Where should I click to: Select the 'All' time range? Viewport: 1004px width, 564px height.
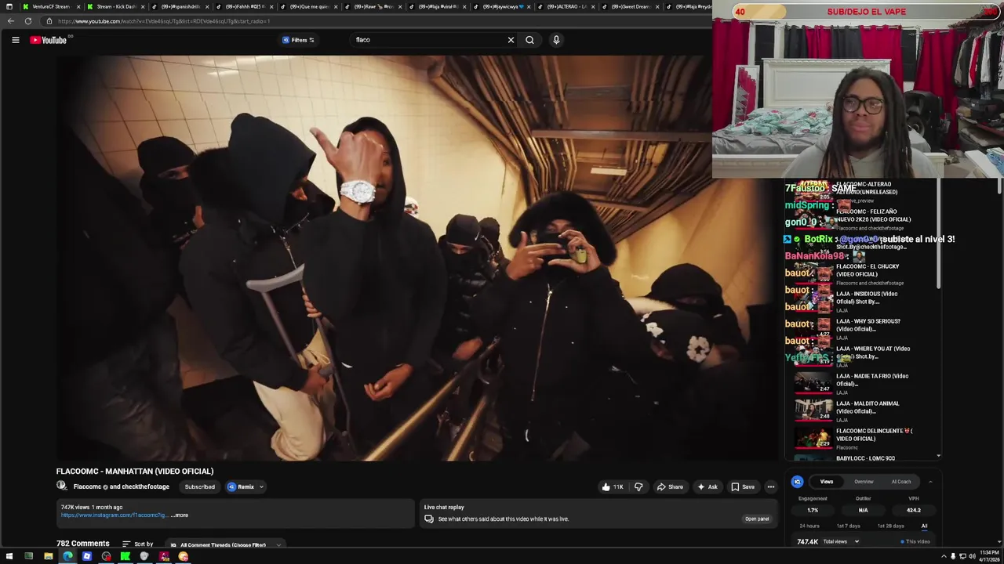coord(924,526)
